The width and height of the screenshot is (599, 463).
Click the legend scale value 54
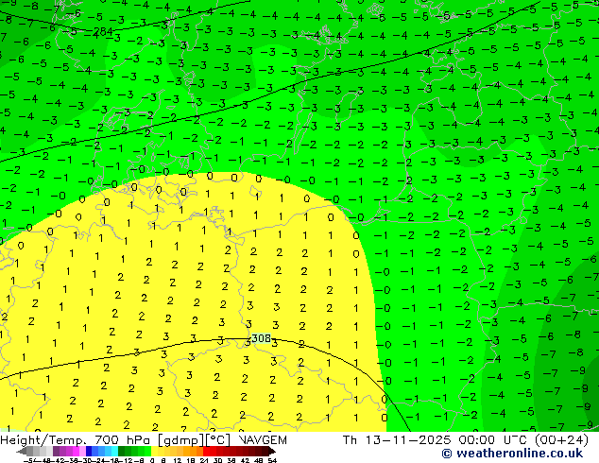coord(272,460)
